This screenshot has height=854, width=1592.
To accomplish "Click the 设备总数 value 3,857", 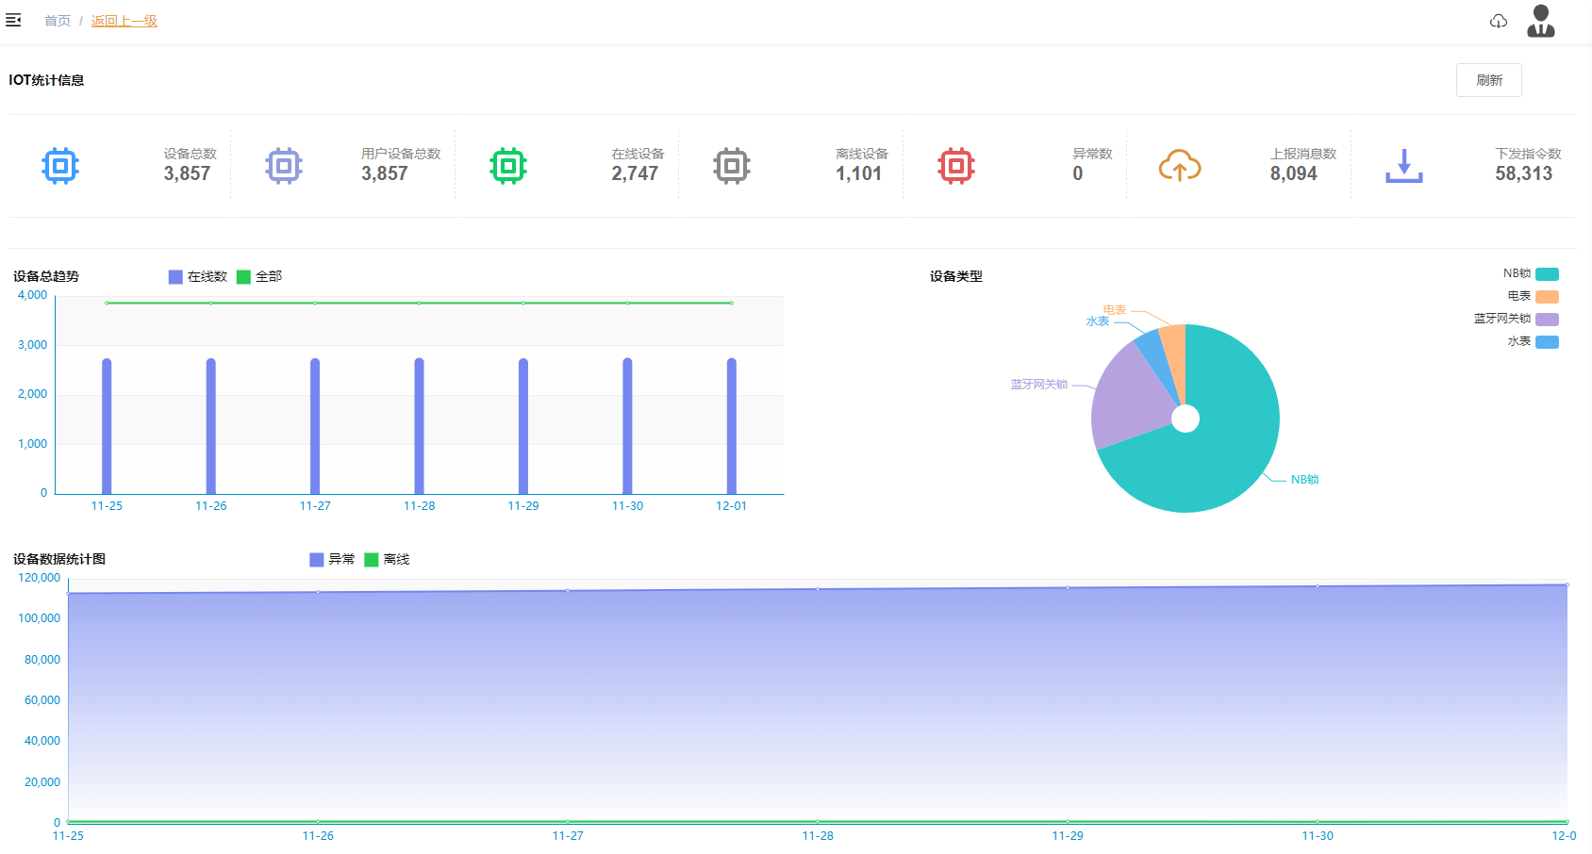I will (187, 173).
